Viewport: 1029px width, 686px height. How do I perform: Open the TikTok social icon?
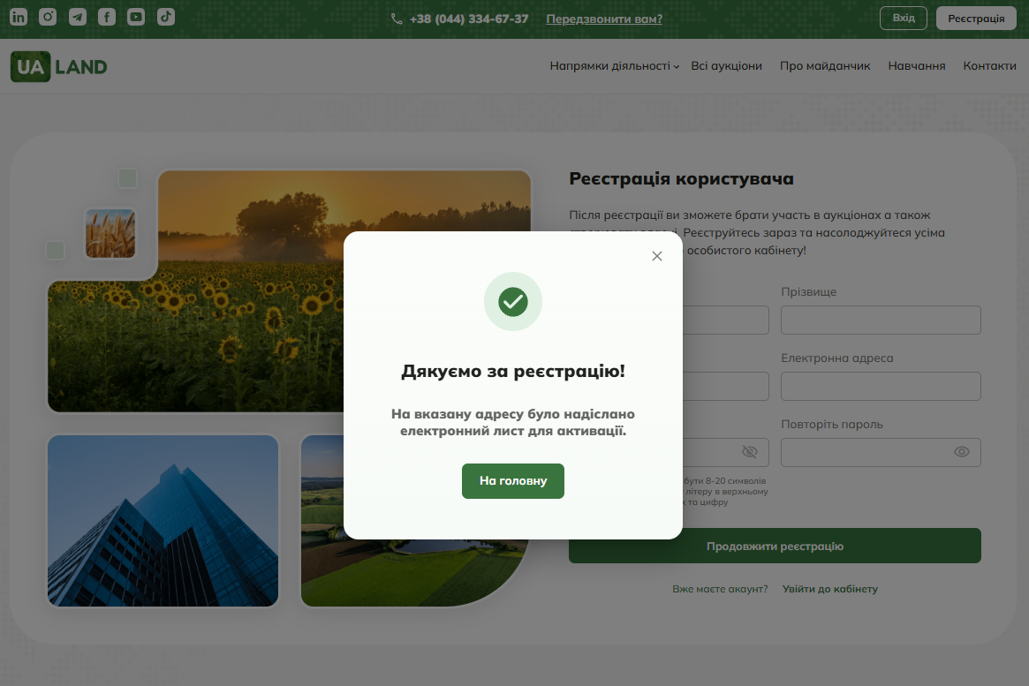pos(166,17)
